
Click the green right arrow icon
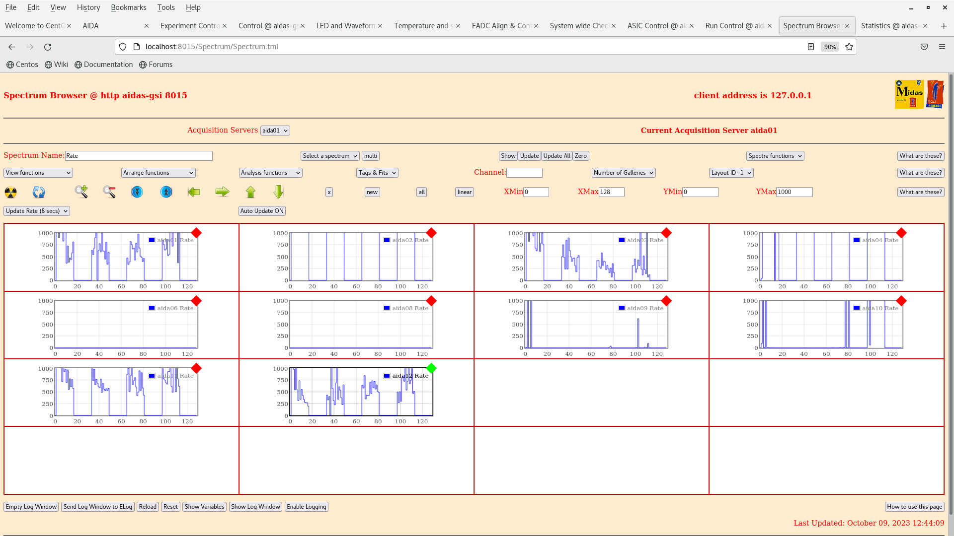(222, 192)
